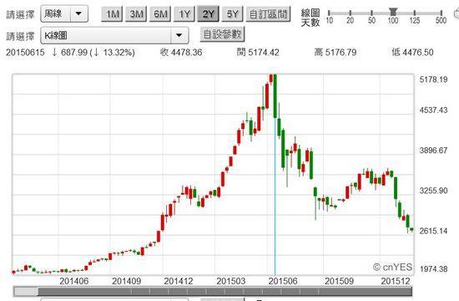Screen dimensions: 459x301
Task: Click the 低 4476.50 low value
Action: (x=412, y=53)
